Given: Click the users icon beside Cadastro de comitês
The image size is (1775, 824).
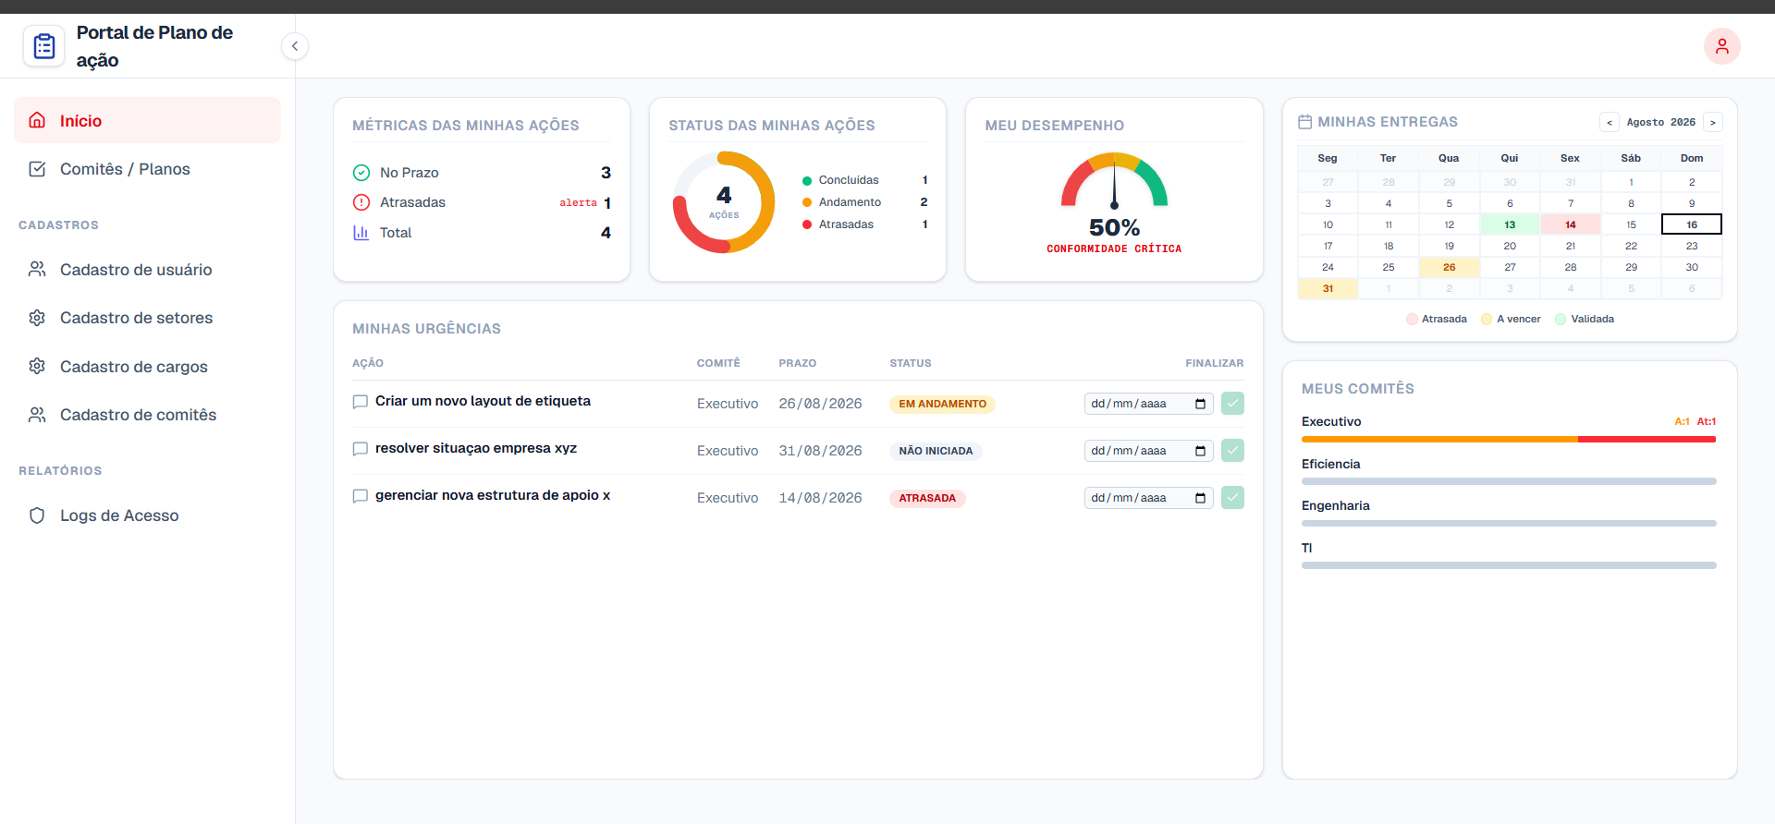Looking at the screenshot, I should click(x=37, y=415).
